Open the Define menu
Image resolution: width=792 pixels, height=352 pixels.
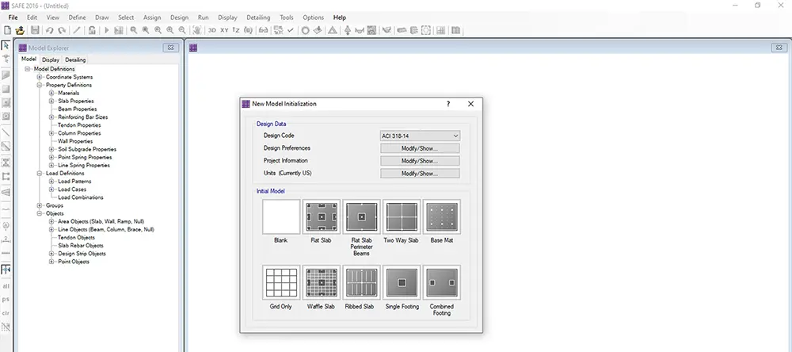pos(78,17)
